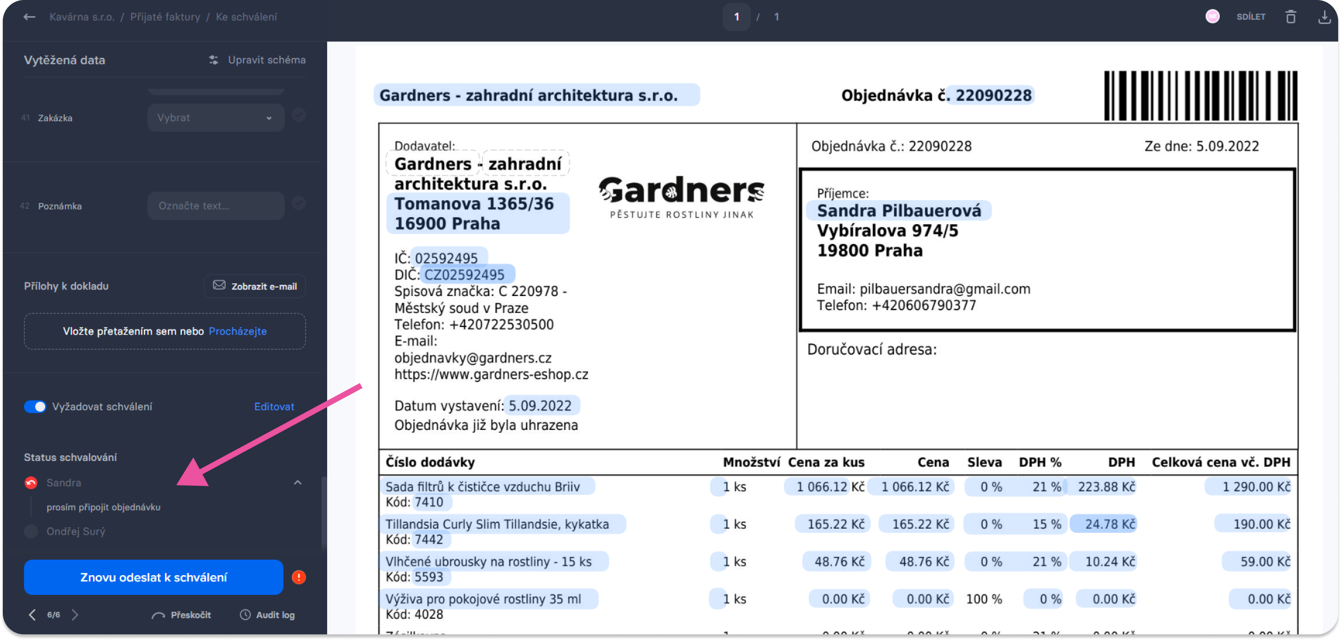
Task: Open Audit log
Action: [267, 615]
